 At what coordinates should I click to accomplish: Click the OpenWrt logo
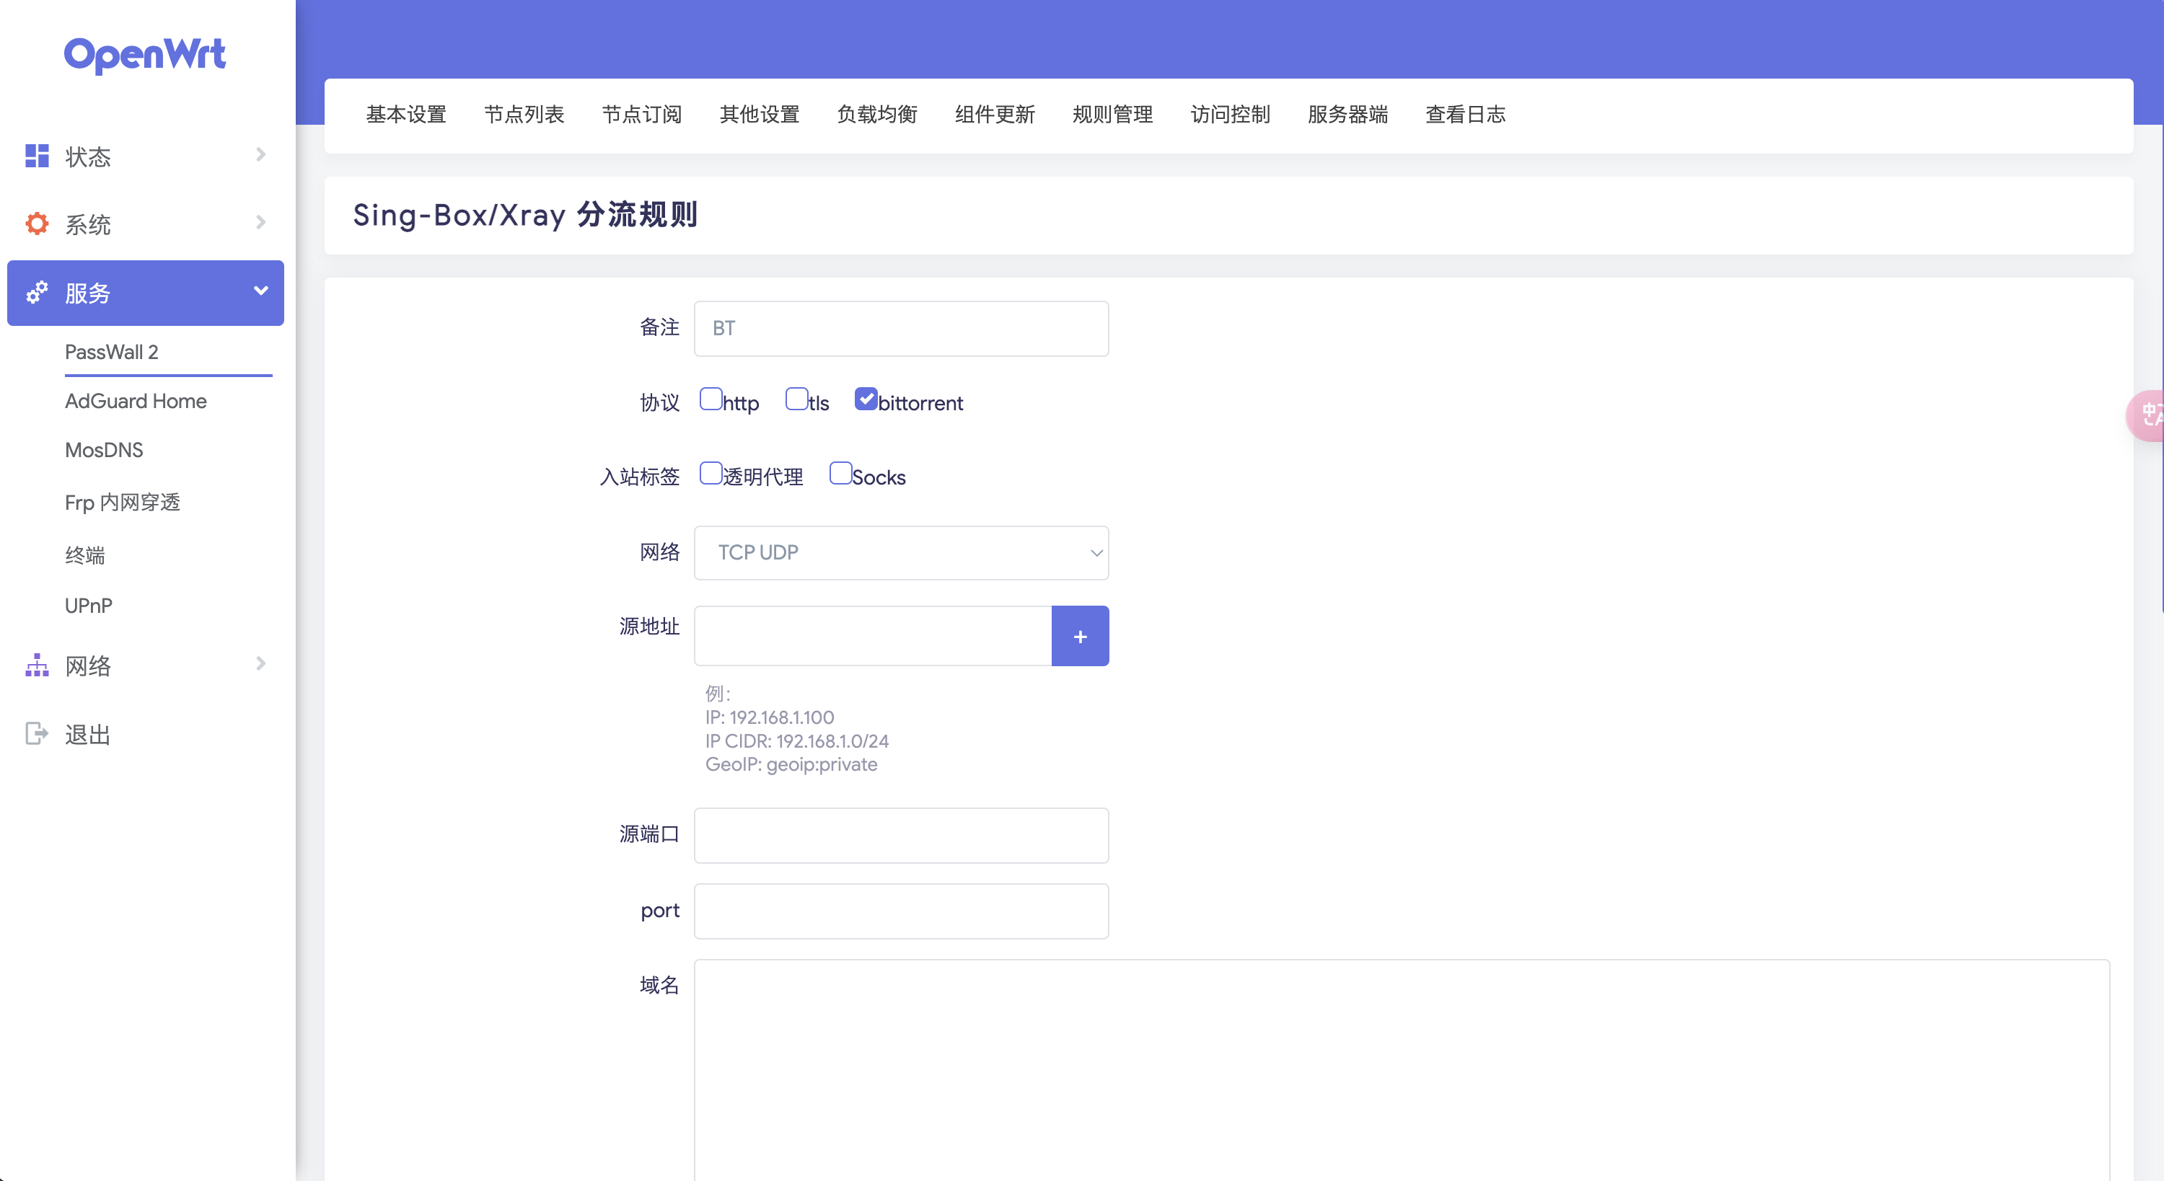(x=144, y=56)
